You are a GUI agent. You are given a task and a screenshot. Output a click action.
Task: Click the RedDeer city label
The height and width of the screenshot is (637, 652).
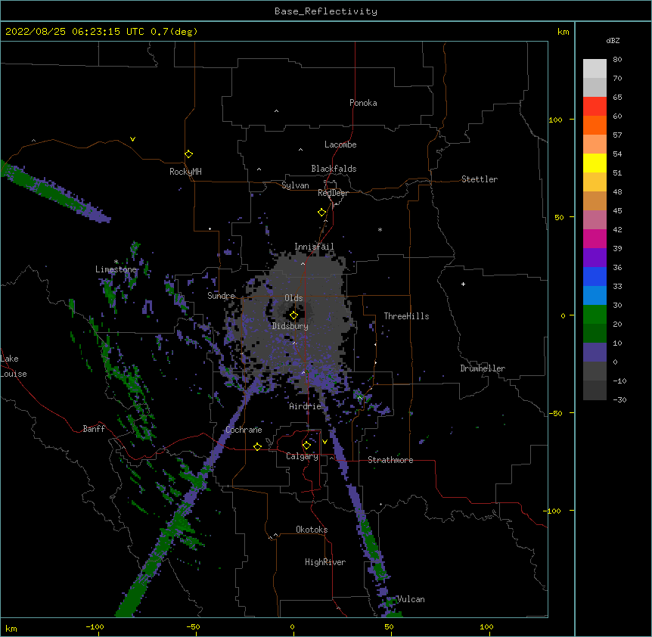(x=333, y=193)
